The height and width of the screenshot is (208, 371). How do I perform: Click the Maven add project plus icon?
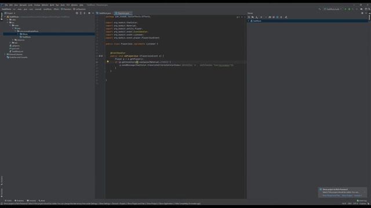point(261,17)
